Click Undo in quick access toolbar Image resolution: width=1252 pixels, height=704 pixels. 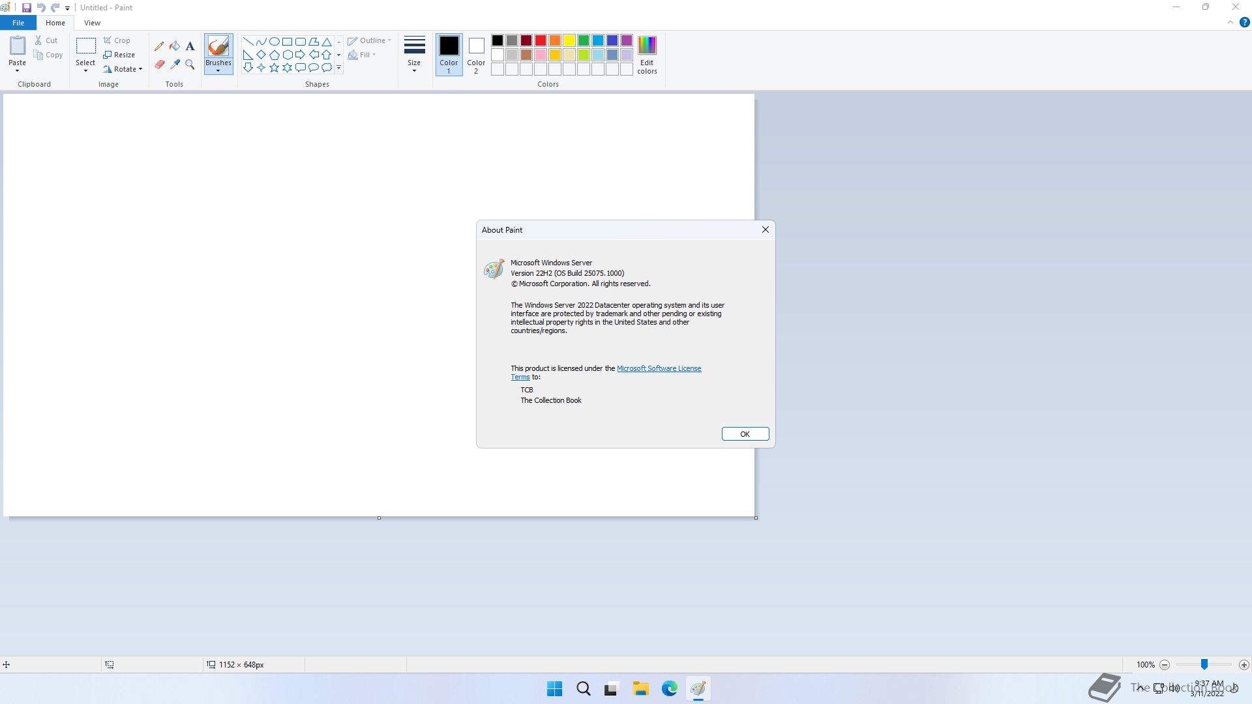(x=41, y=8)
